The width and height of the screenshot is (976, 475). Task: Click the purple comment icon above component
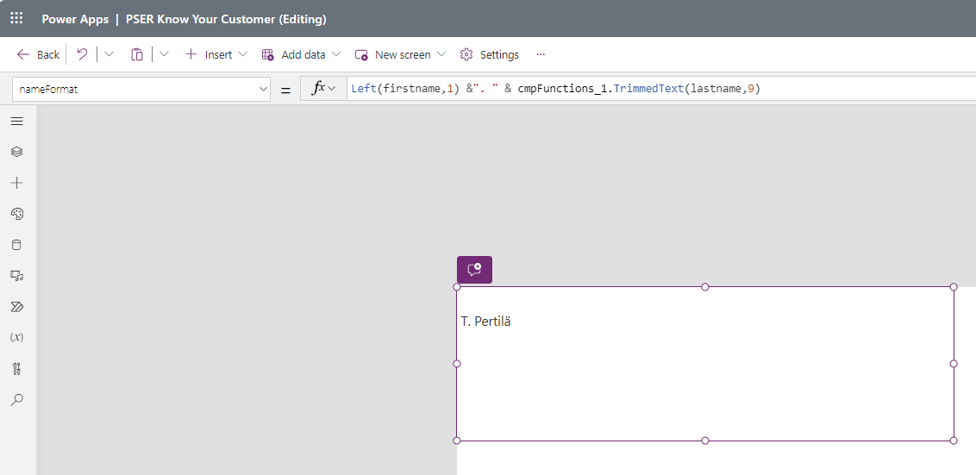click(x=474, y=270)
